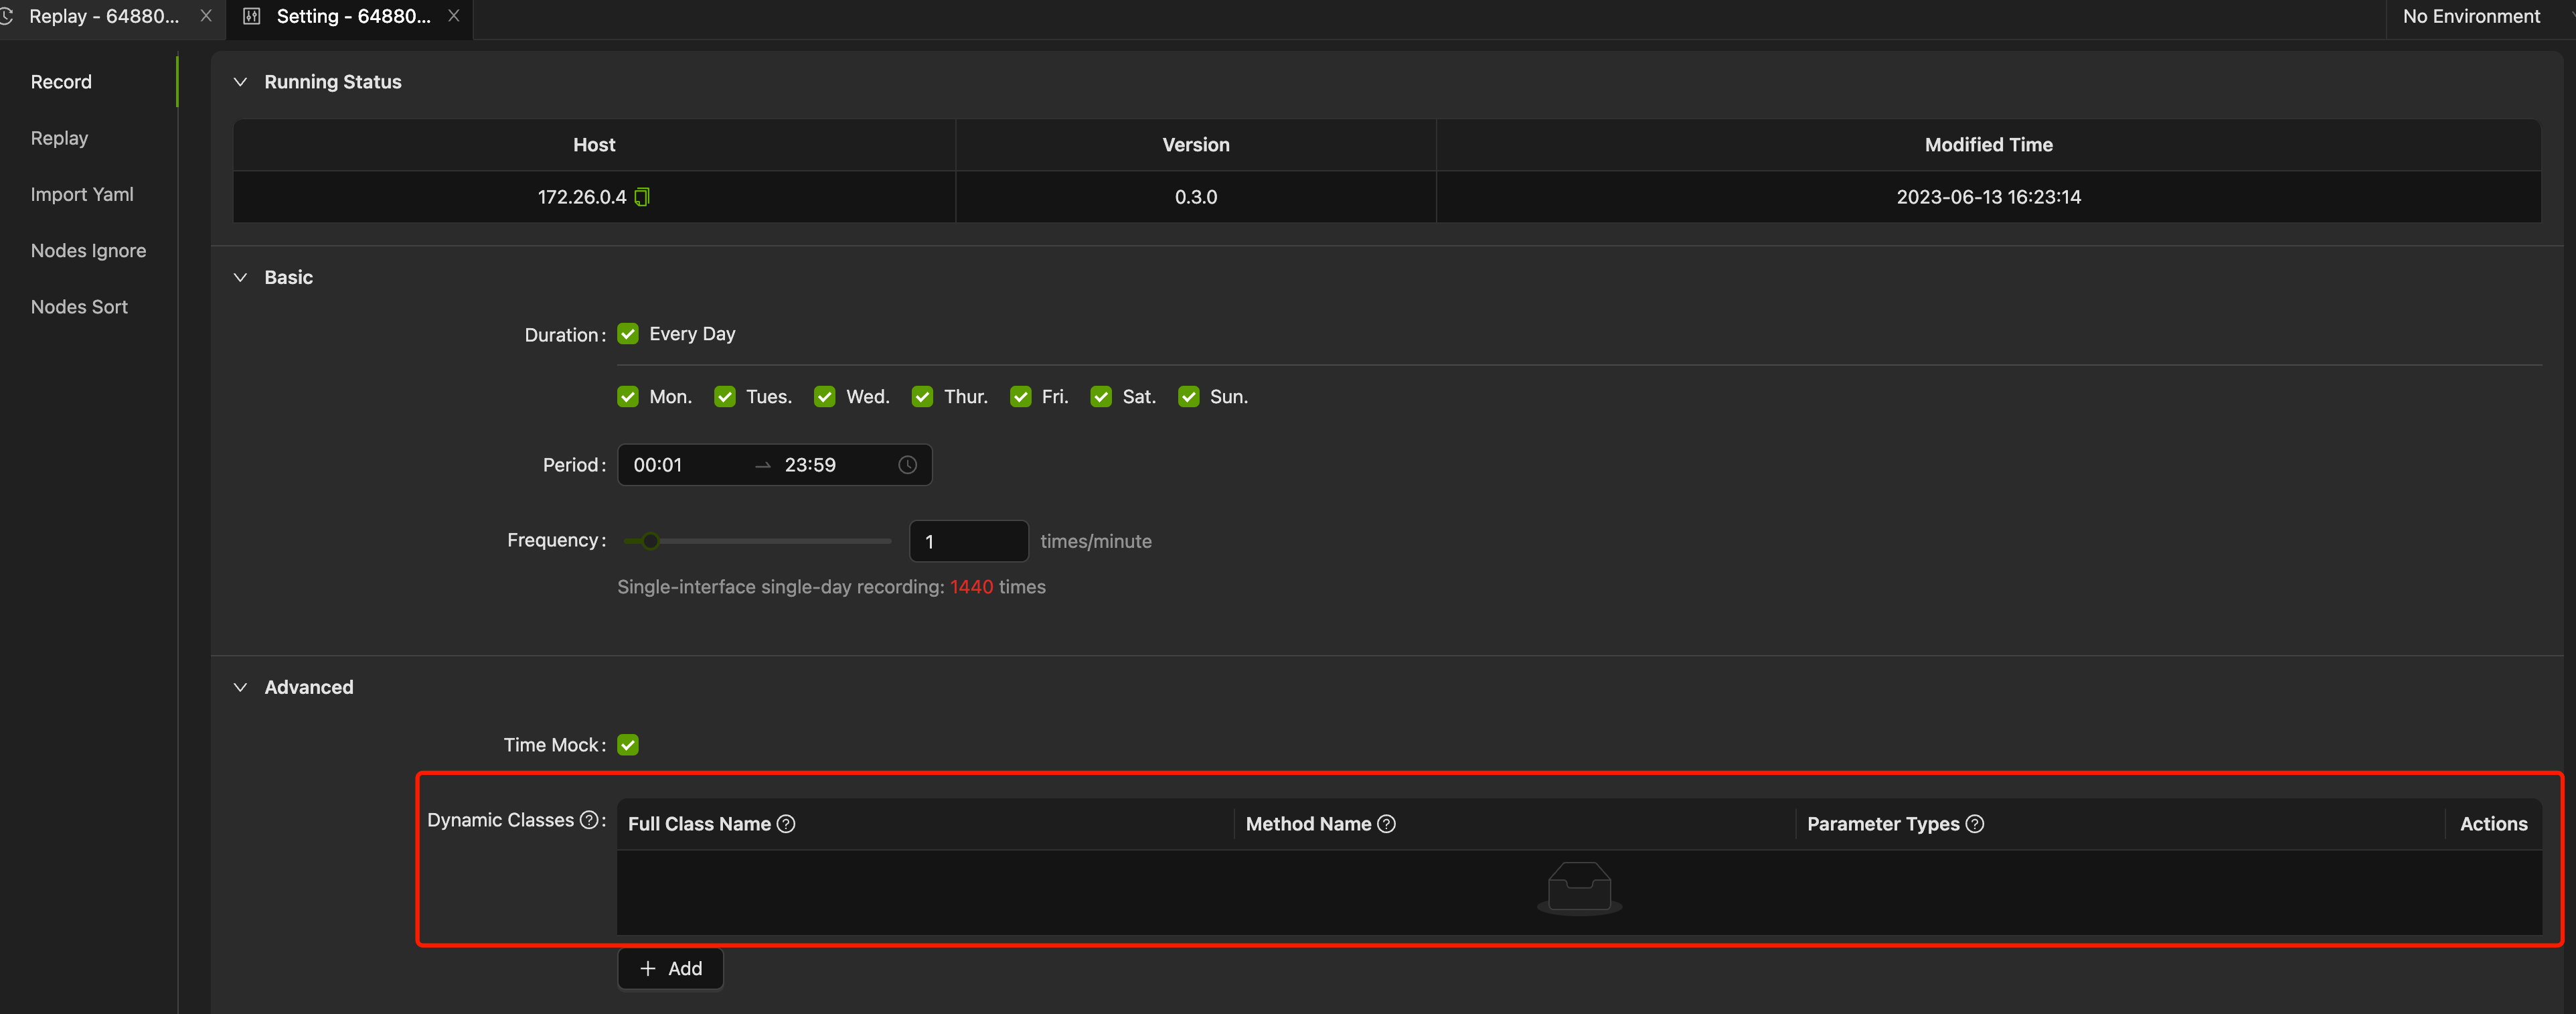Image resolution: width=2576 pixels, height=1014 pixels.
Task: Select Replay in the sidebar
Action: pyautogui.click(x=59, y=138)
